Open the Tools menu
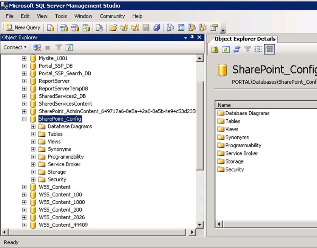The height and width of the screenshot is (248, 317). coord(61,16)
